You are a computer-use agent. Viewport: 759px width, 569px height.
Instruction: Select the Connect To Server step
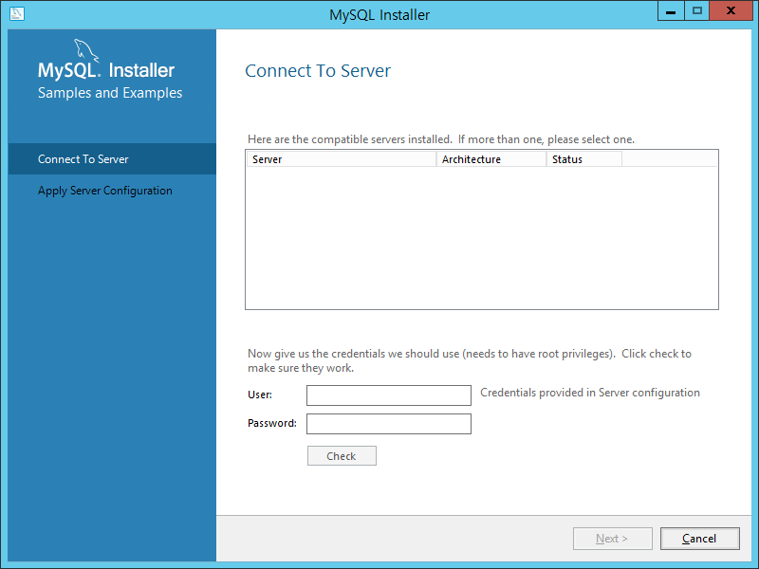coord(112,158)
